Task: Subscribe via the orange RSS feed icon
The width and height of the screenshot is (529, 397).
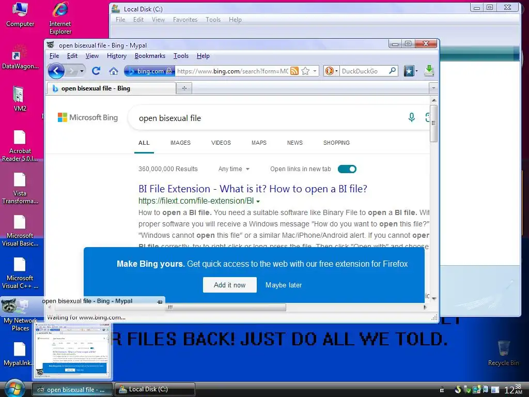Action: point(294,71)
